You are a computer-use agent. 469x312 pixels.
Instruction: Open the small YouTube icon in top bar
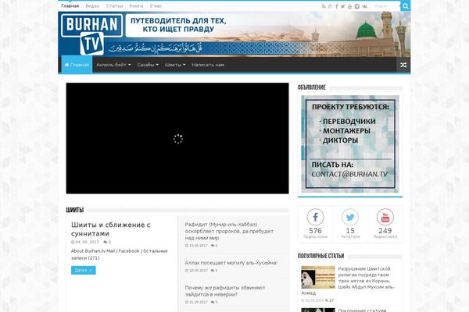click(350, 6)
